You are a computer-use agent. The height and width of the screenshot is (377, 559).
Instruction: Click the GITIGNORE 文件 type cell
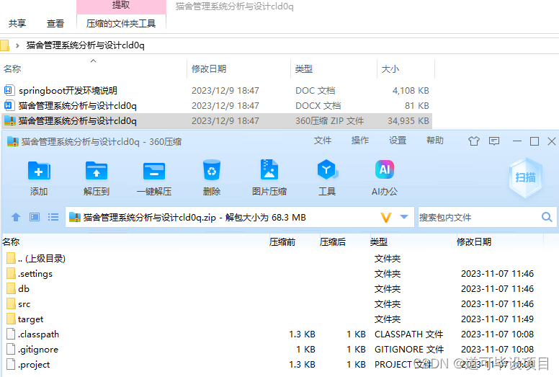(x=409, y=350)
